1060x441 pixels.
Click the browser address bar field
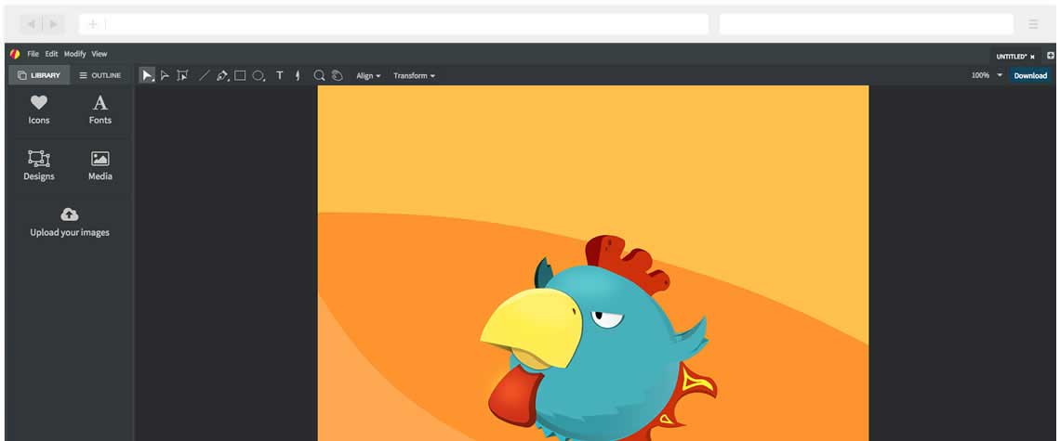click(x=393, y=24)
